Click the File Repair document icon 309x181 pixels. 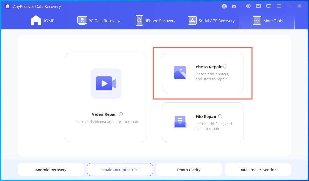click(180, 122)
